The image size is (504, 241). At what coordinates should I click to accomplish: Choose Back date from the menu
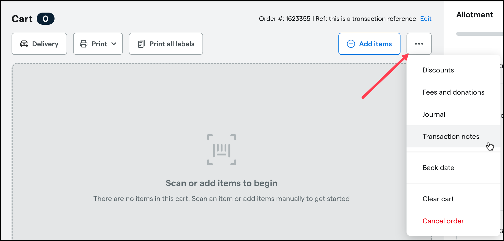tap(438, 168)
